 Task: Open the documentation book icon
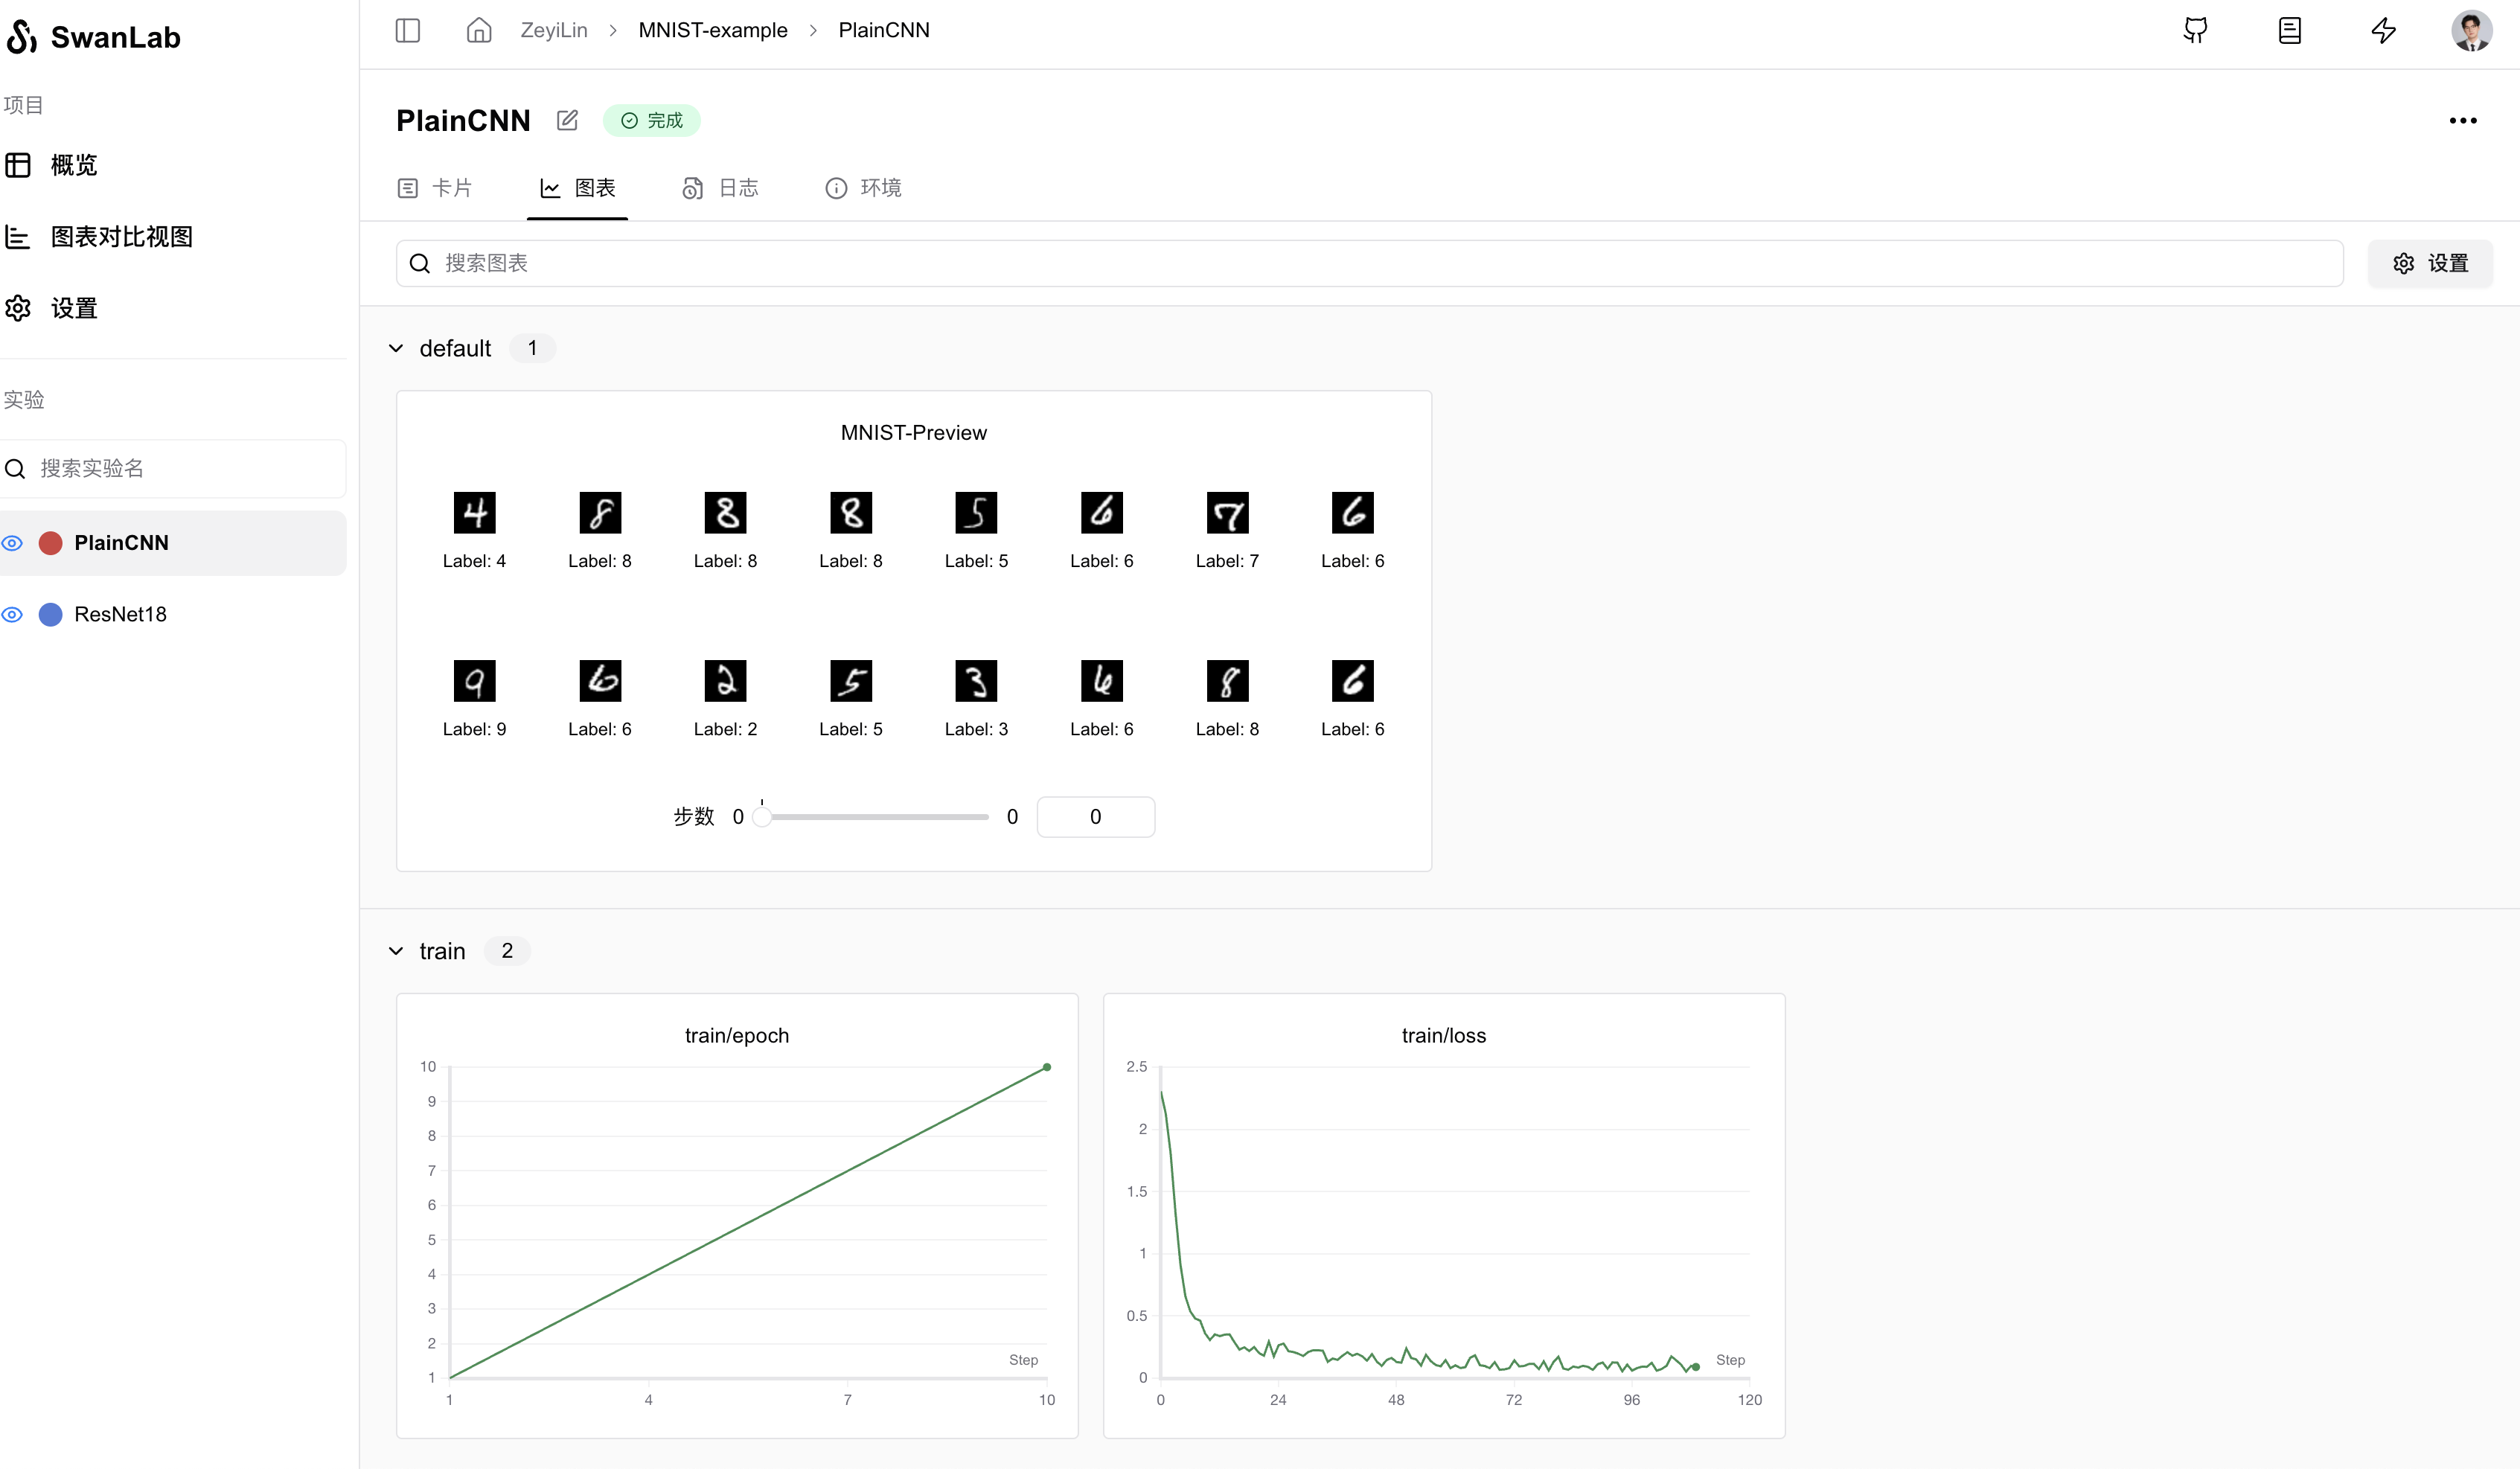pos(2290,30)
